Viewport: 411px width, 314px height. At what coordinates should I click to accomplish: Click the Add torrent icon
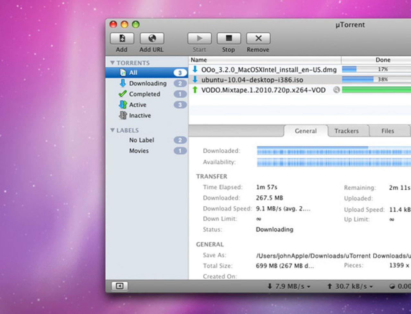121,38
